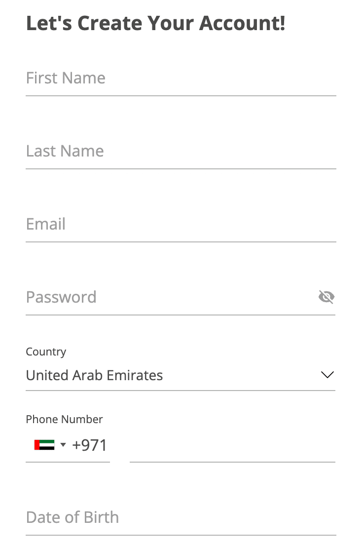363x551 pixels.
Task: Click the UAE flag icon
Action: (44, 445)
